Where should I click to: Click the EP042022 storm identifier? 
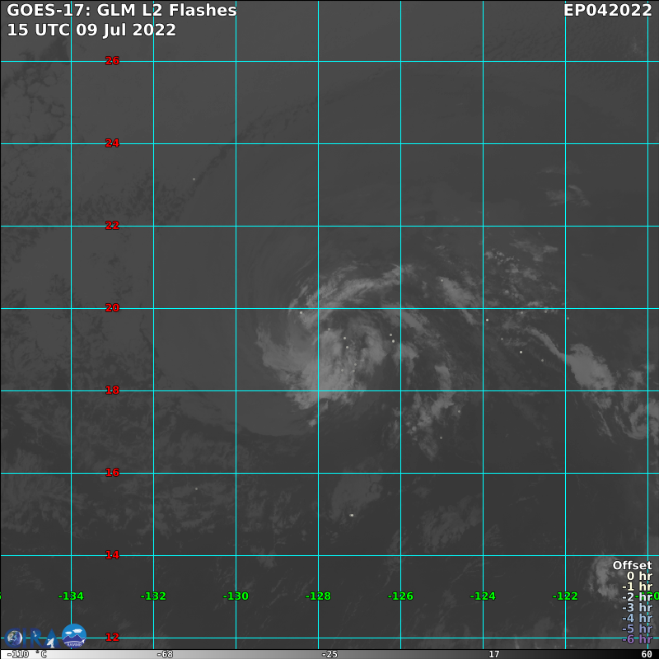coord(607,11)
